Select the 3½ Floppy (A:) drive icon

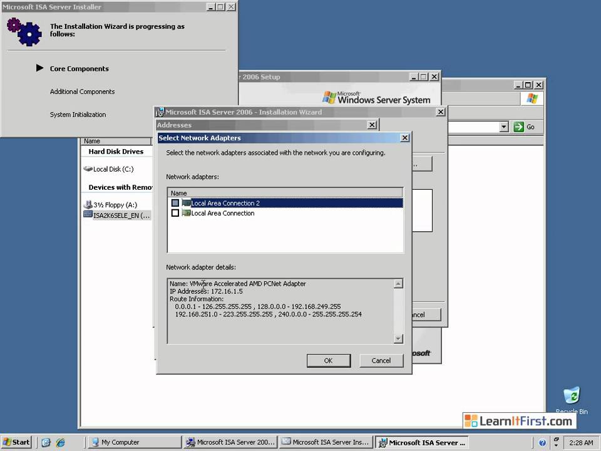(x=88, y=204)
